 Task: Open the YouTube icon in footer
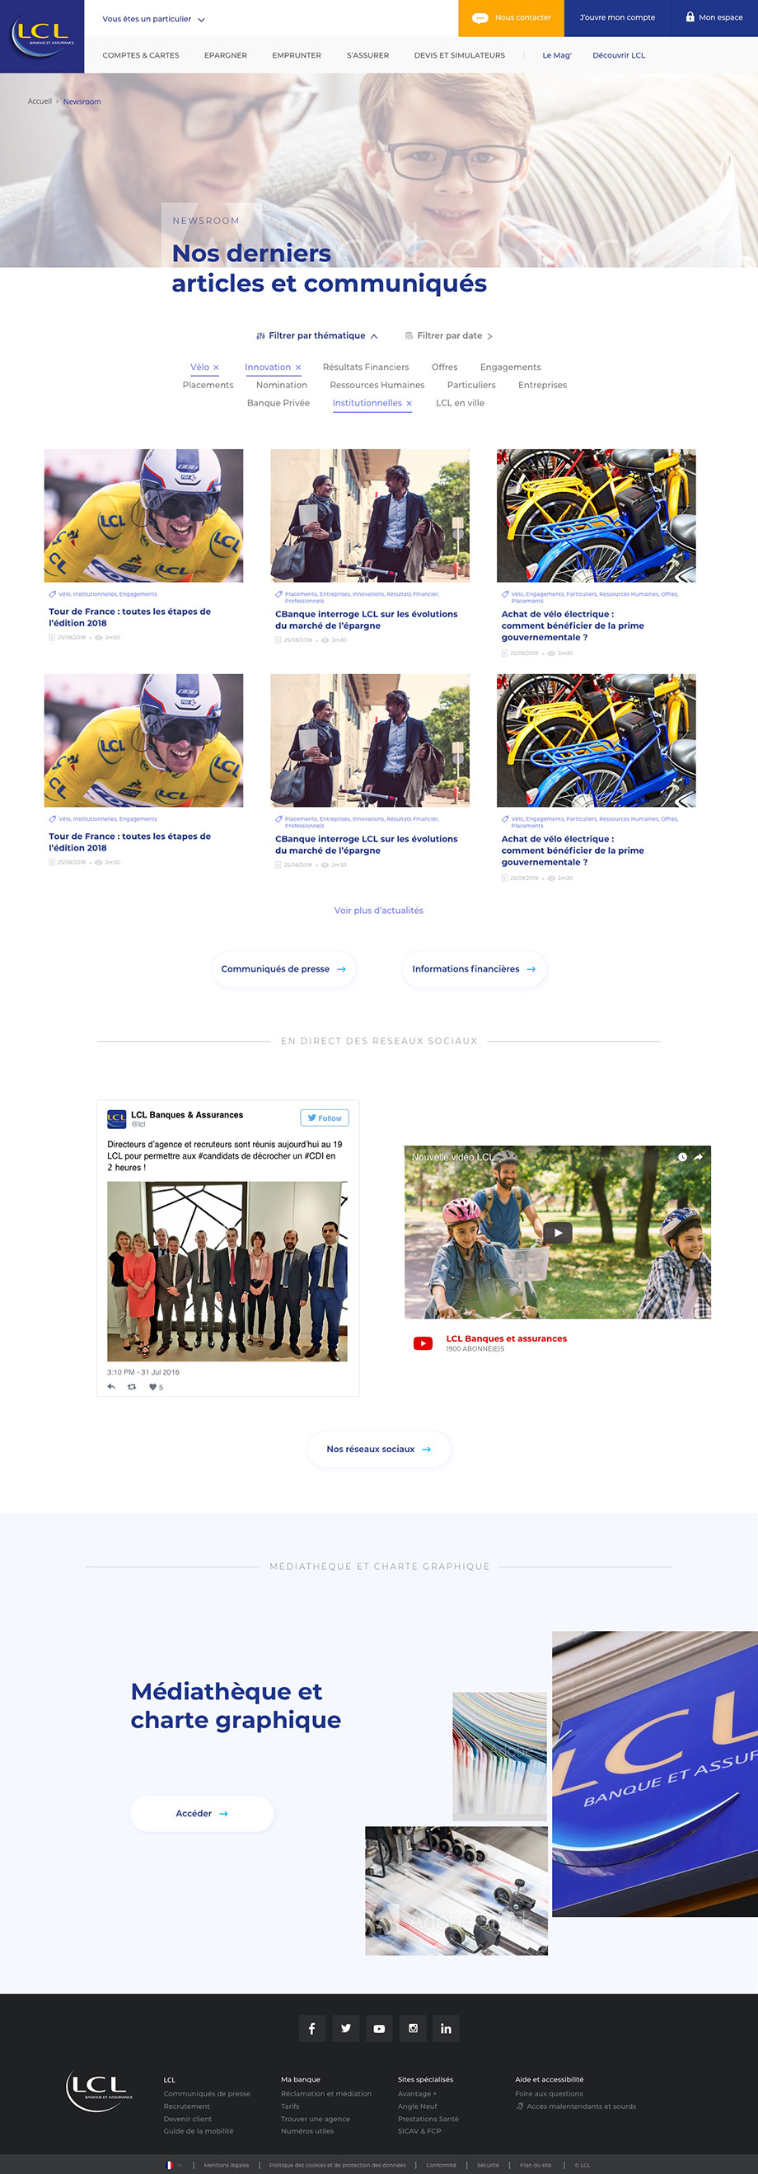(379, 2028)
